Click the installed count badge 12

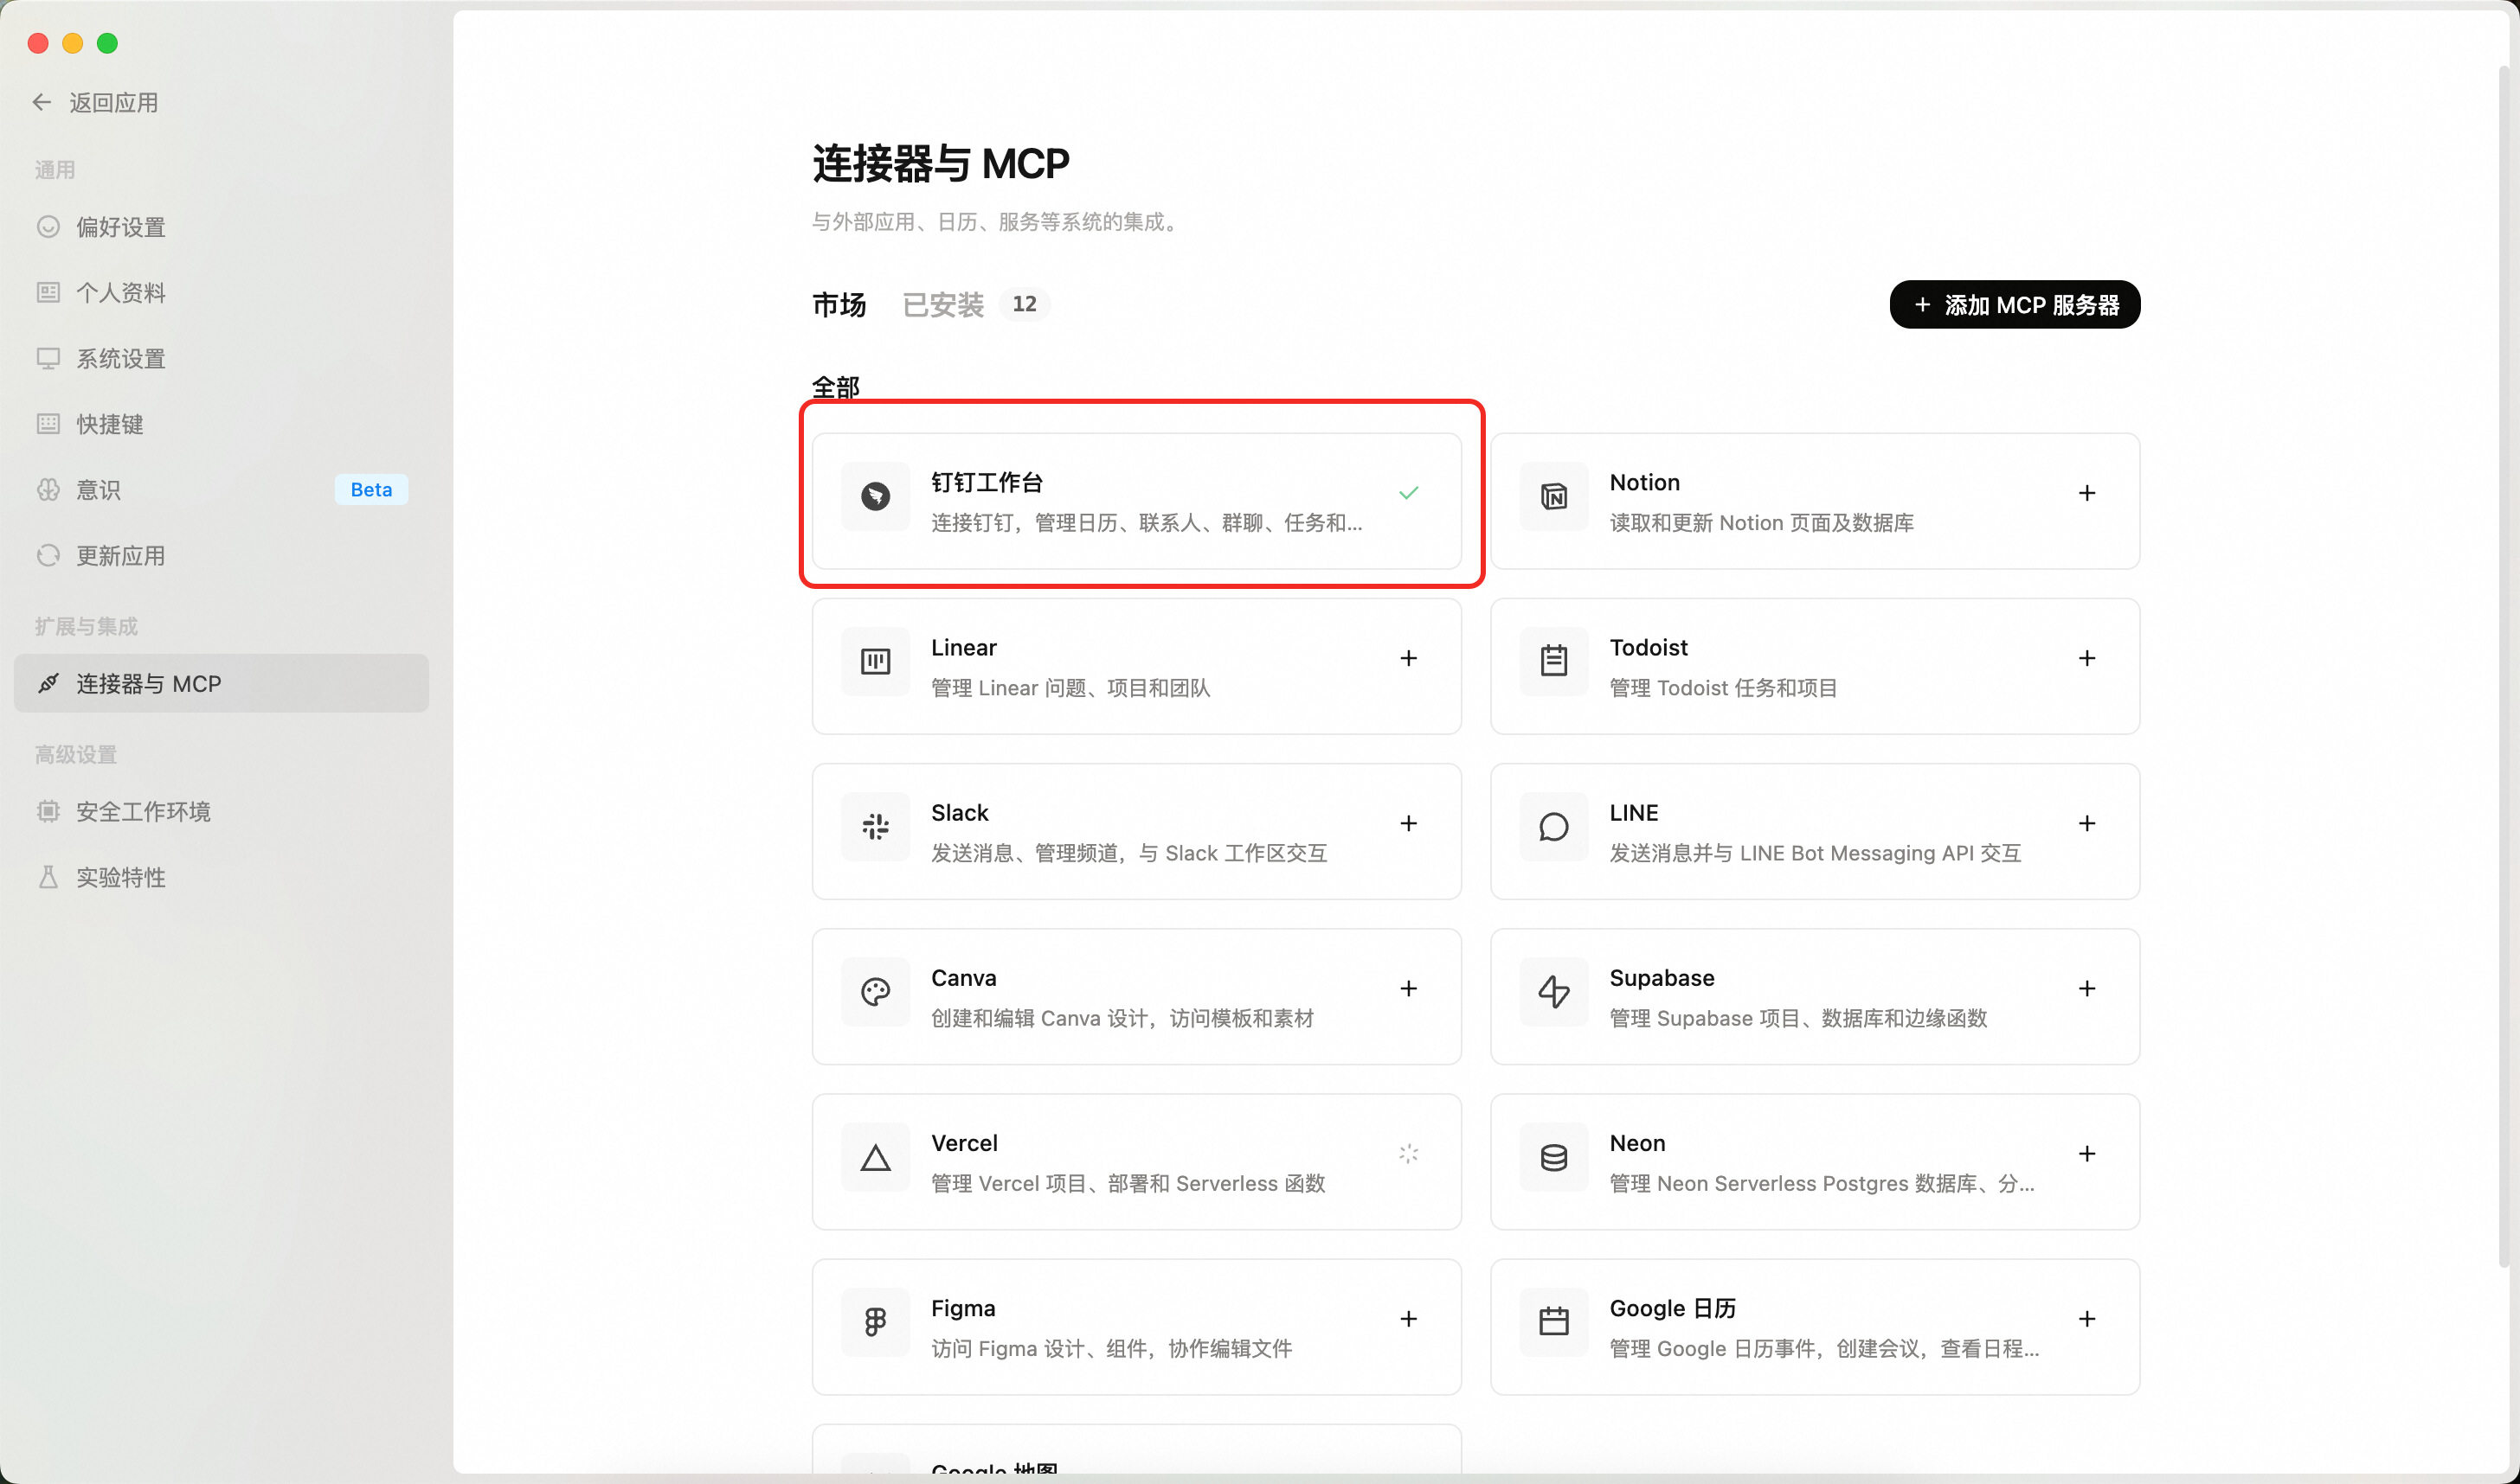pyautogui.click(x=1025, y=304)
